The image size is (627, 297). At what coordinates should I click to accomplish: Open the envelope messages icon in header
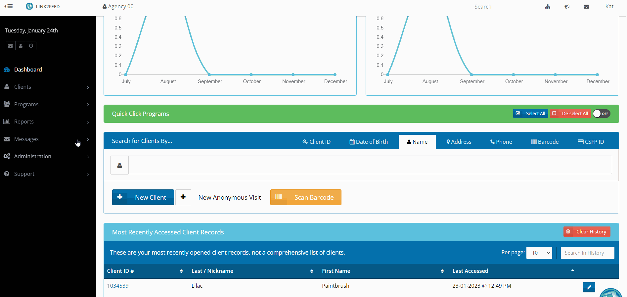[x=586, y=7]
